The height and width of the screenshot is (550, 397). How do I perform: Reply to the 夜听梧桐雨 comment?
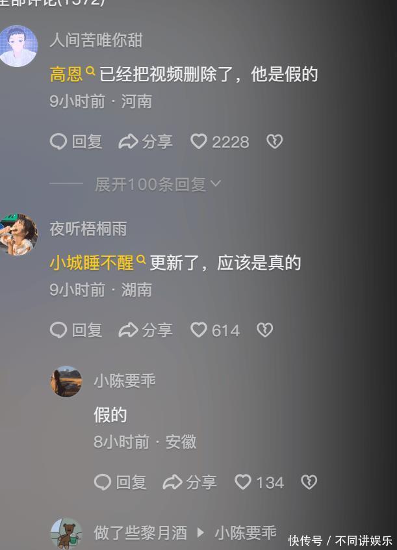(x=76, y=330)
